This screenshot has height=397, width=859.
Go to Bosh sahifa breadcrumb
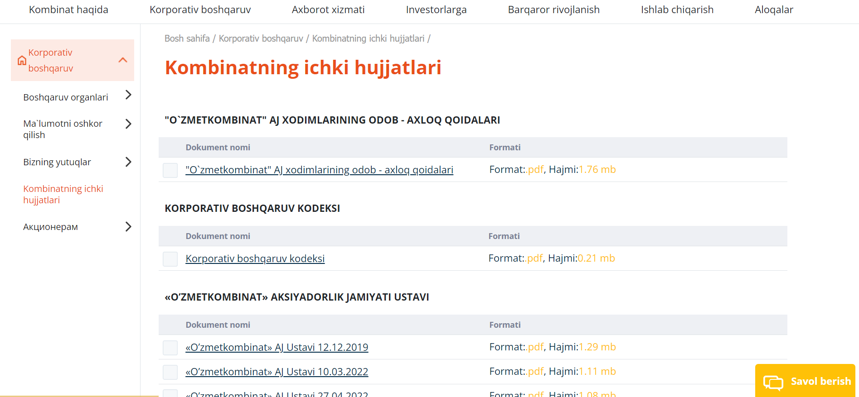[187, 38]
